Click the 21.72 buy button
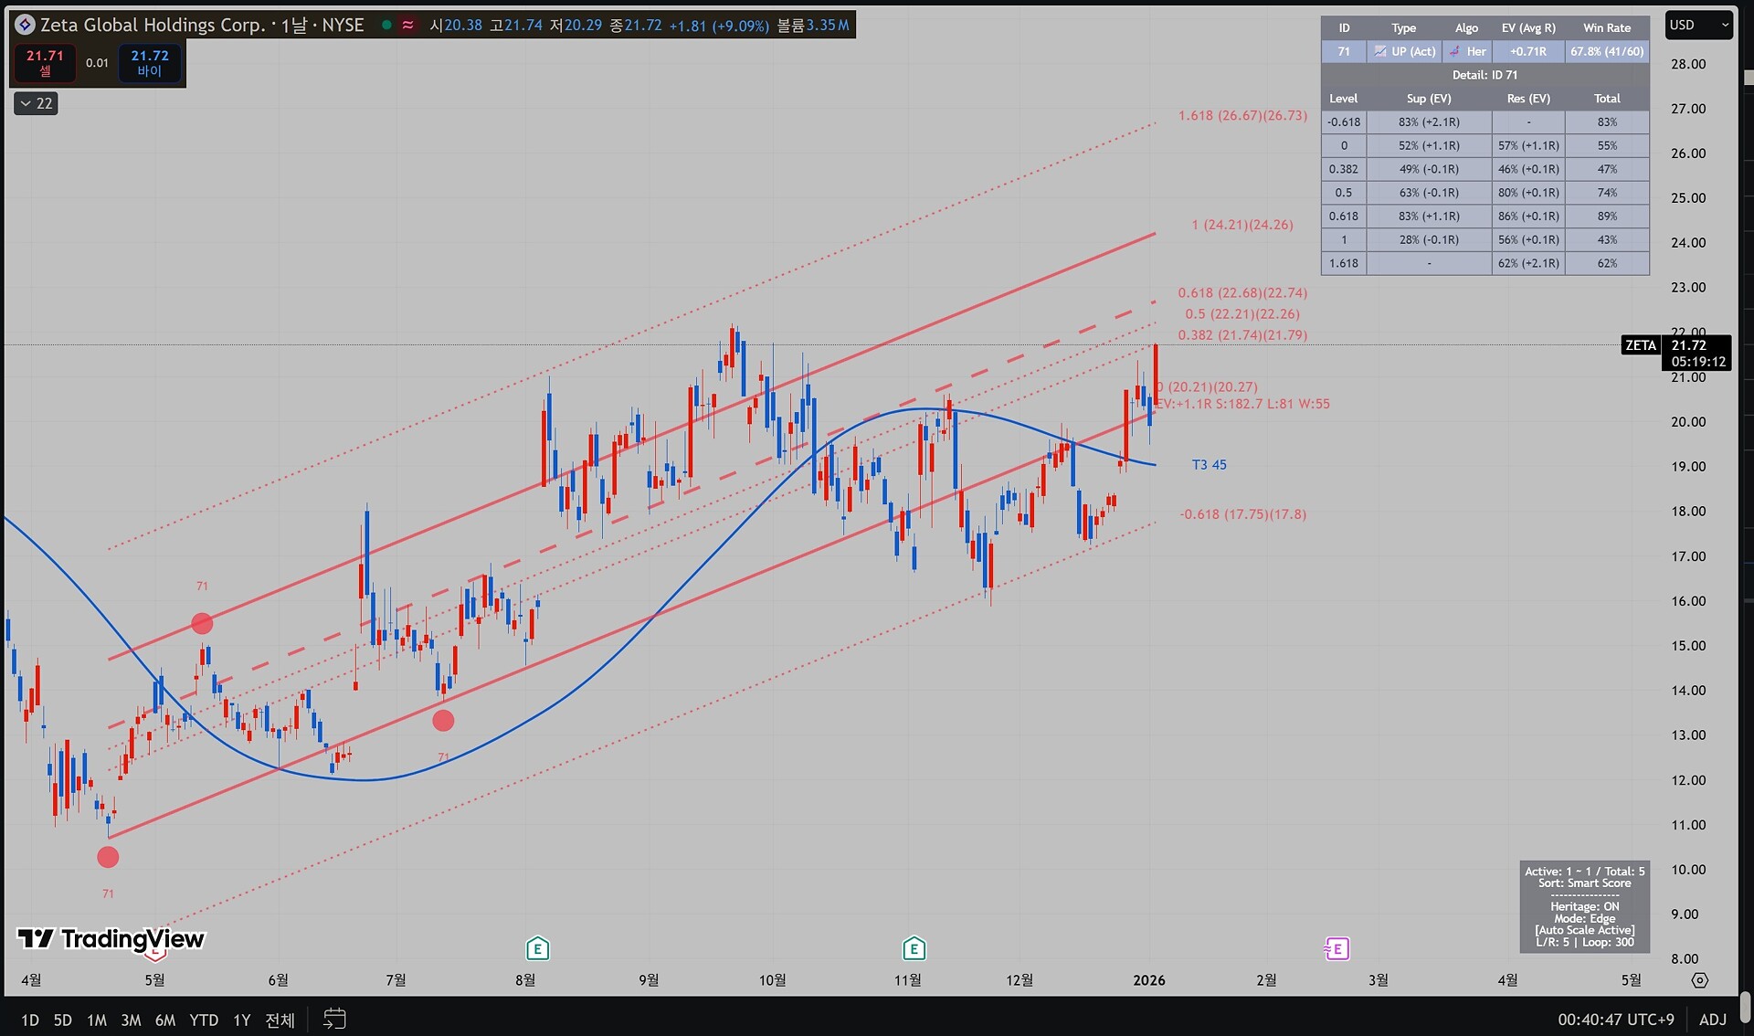This screenshot has width=1754, height=1036. [150, 62]
